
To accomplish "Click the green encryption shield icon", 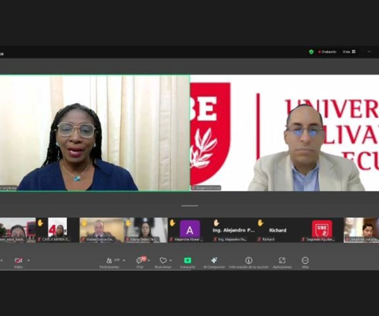I will (x=311, y=52).
